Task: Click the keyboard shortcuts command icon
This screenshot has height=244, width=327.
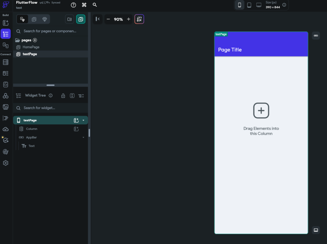Action: point(84,5)
